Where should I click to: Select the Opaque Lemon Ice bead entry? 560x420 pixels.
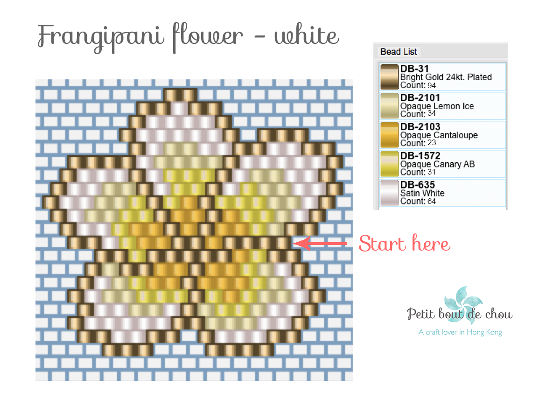443,106
